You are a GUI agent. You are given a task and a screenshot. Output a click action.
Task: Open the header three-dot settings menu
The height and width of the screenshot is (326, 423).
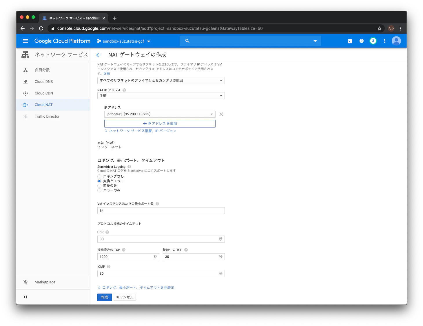point(385,41)
